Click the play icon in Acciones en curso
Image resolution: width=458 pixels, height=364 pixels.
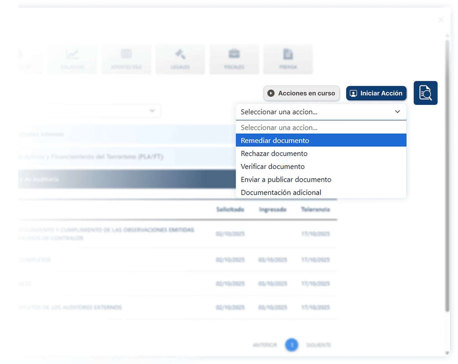tap(271, 93)
